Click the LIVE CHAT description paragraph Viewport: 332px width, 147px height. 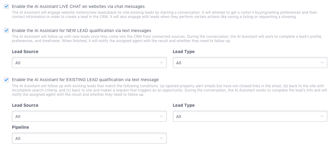click(164, 15)
